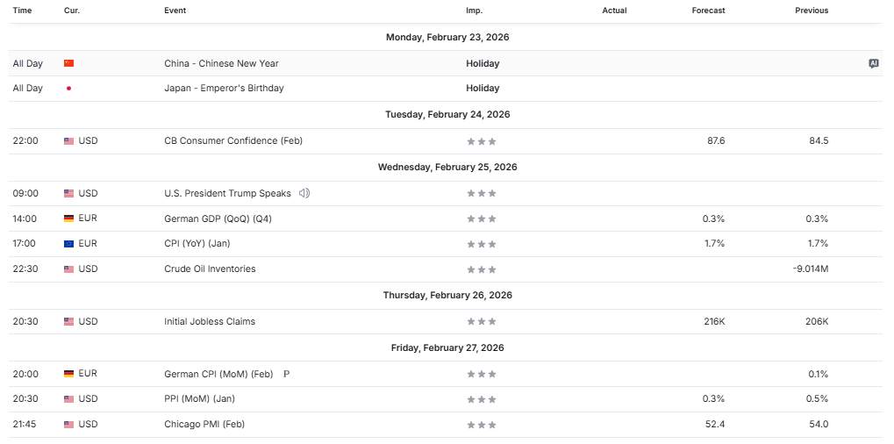Click the EU flag in CPI (YoY) row
The height and width of the screenshot is (444, 894).
click(68, 244)
